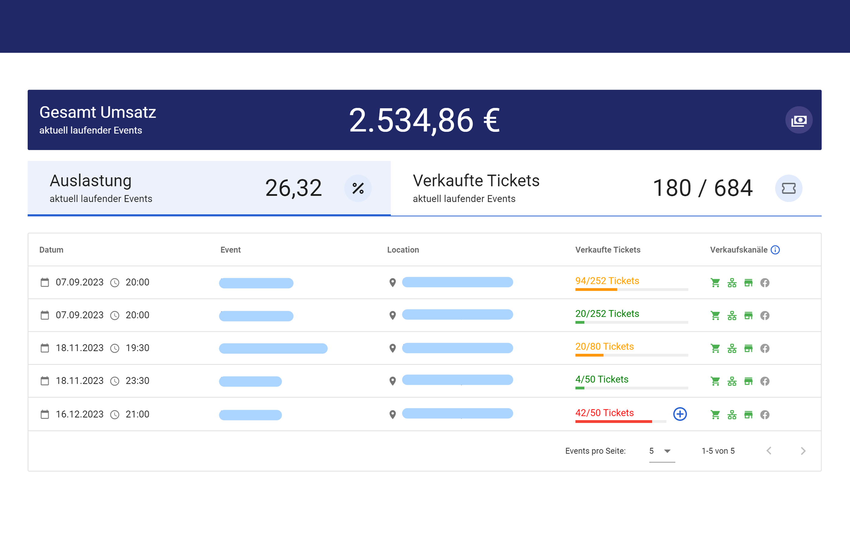Click the Facebook icon in the 42/50 Tickets row
850x549 pixels.
[x=765, y=415]
